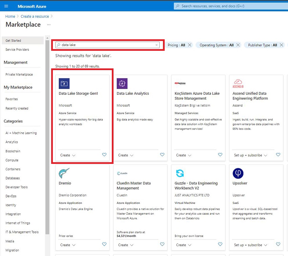Image resolution: width=288 pixels, height=256 pixels.
Task: Click the KoçSistem logo icon
Action: 180,83
